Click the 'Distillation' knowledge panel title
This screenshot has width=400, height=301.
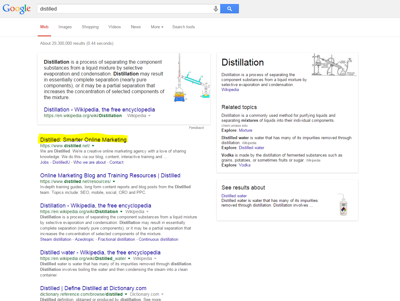tap(243, 62)
